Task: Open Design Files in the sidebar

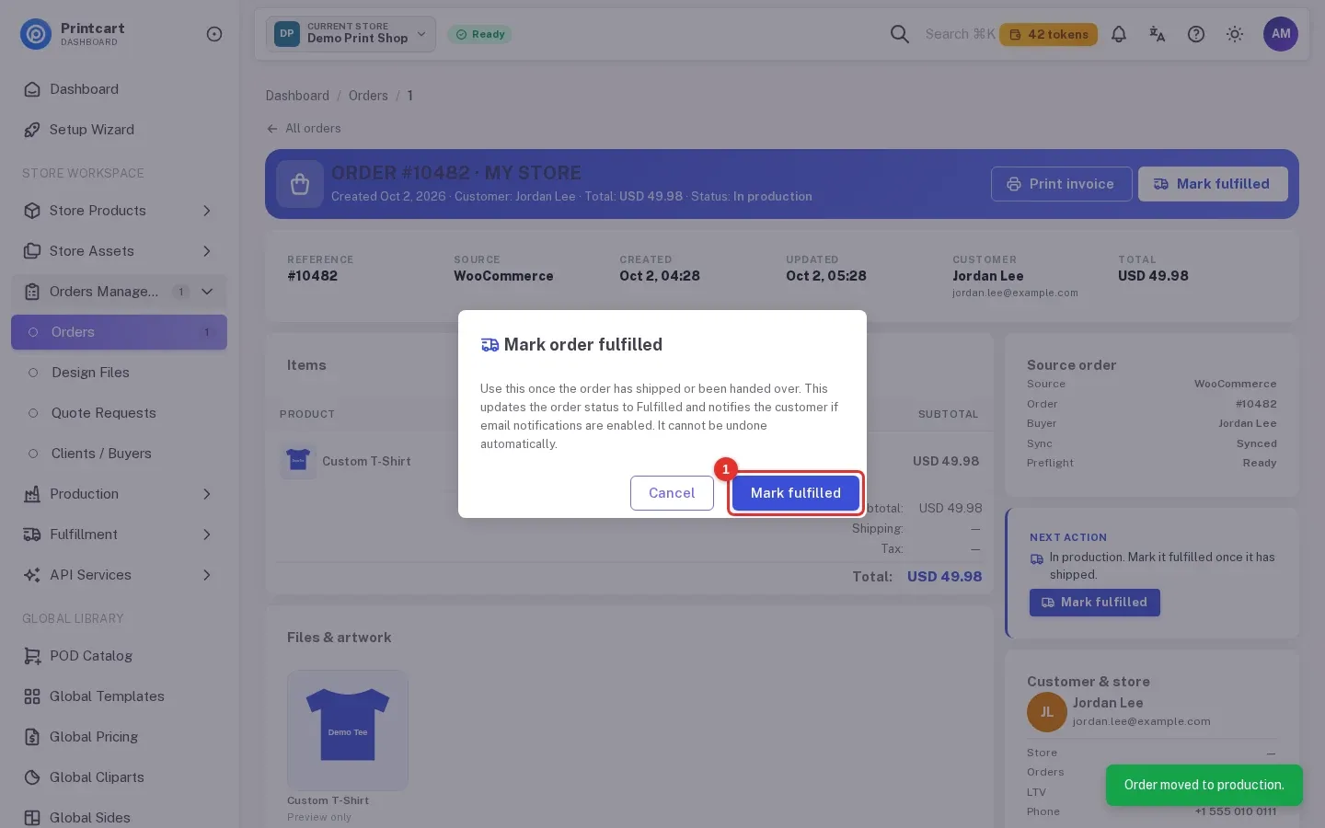Action: 120,373
